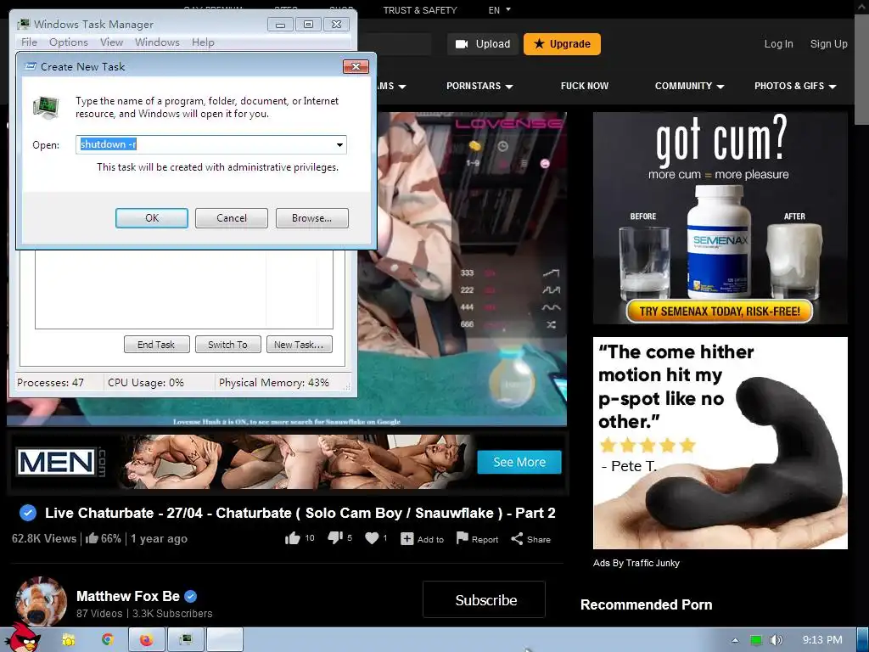Expand the PORNSTARS navigation dropdown

[480, 86]
